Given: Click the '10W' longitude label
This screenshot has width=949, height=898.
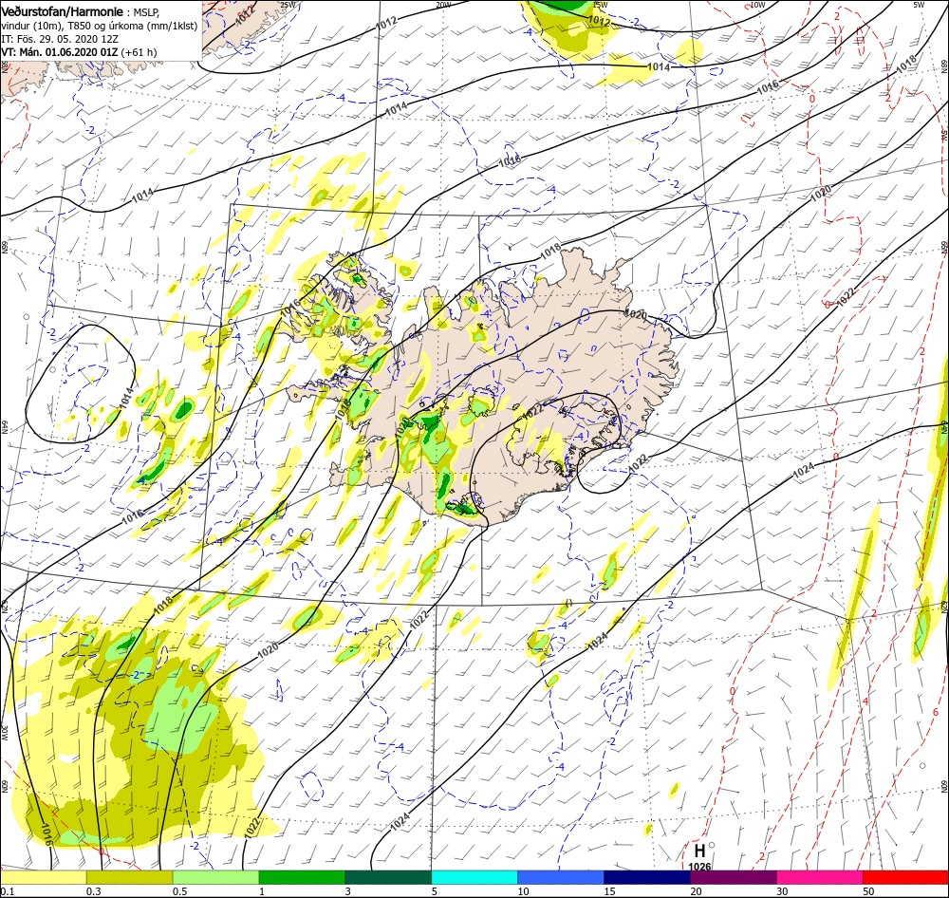Looking at the screenshot, I should (757, 5).
